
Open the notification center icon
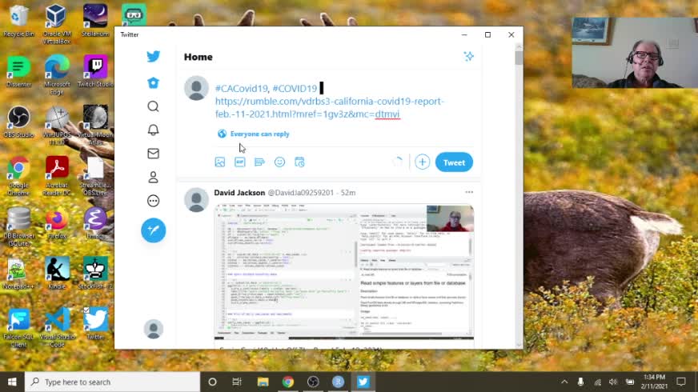pyautogui.click(x=681, y=382)
